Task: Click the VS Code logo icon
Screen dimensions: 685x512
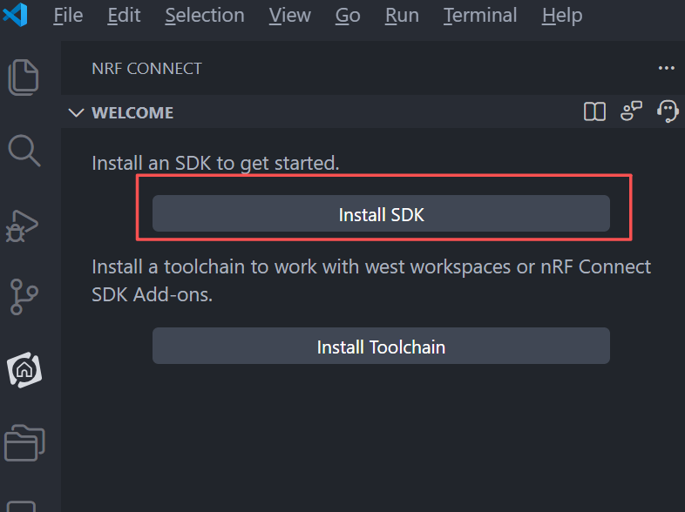Action: point(16,15)
